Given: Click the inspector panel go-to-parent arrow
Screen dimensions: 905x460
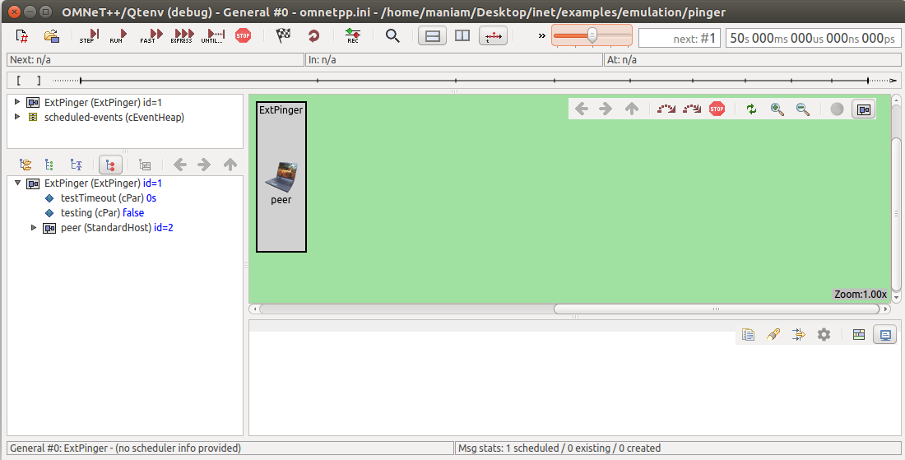Looking at the screenshot, I should (230, 165).
